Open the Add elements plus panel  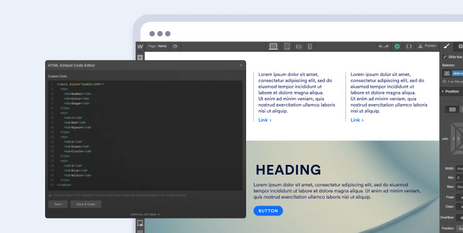140,57
